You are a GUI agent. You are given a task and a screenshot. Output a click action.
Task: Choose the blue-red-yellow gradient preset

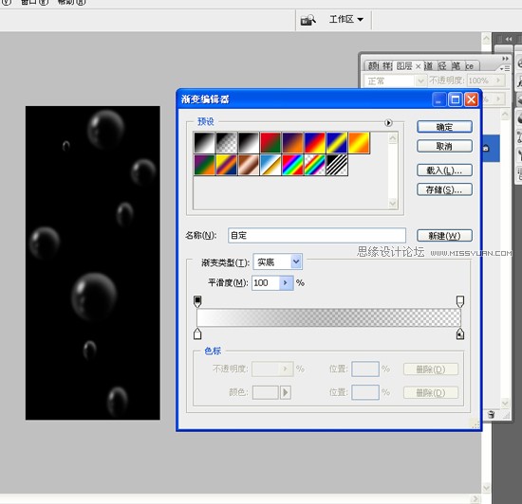tap(314, 143)
